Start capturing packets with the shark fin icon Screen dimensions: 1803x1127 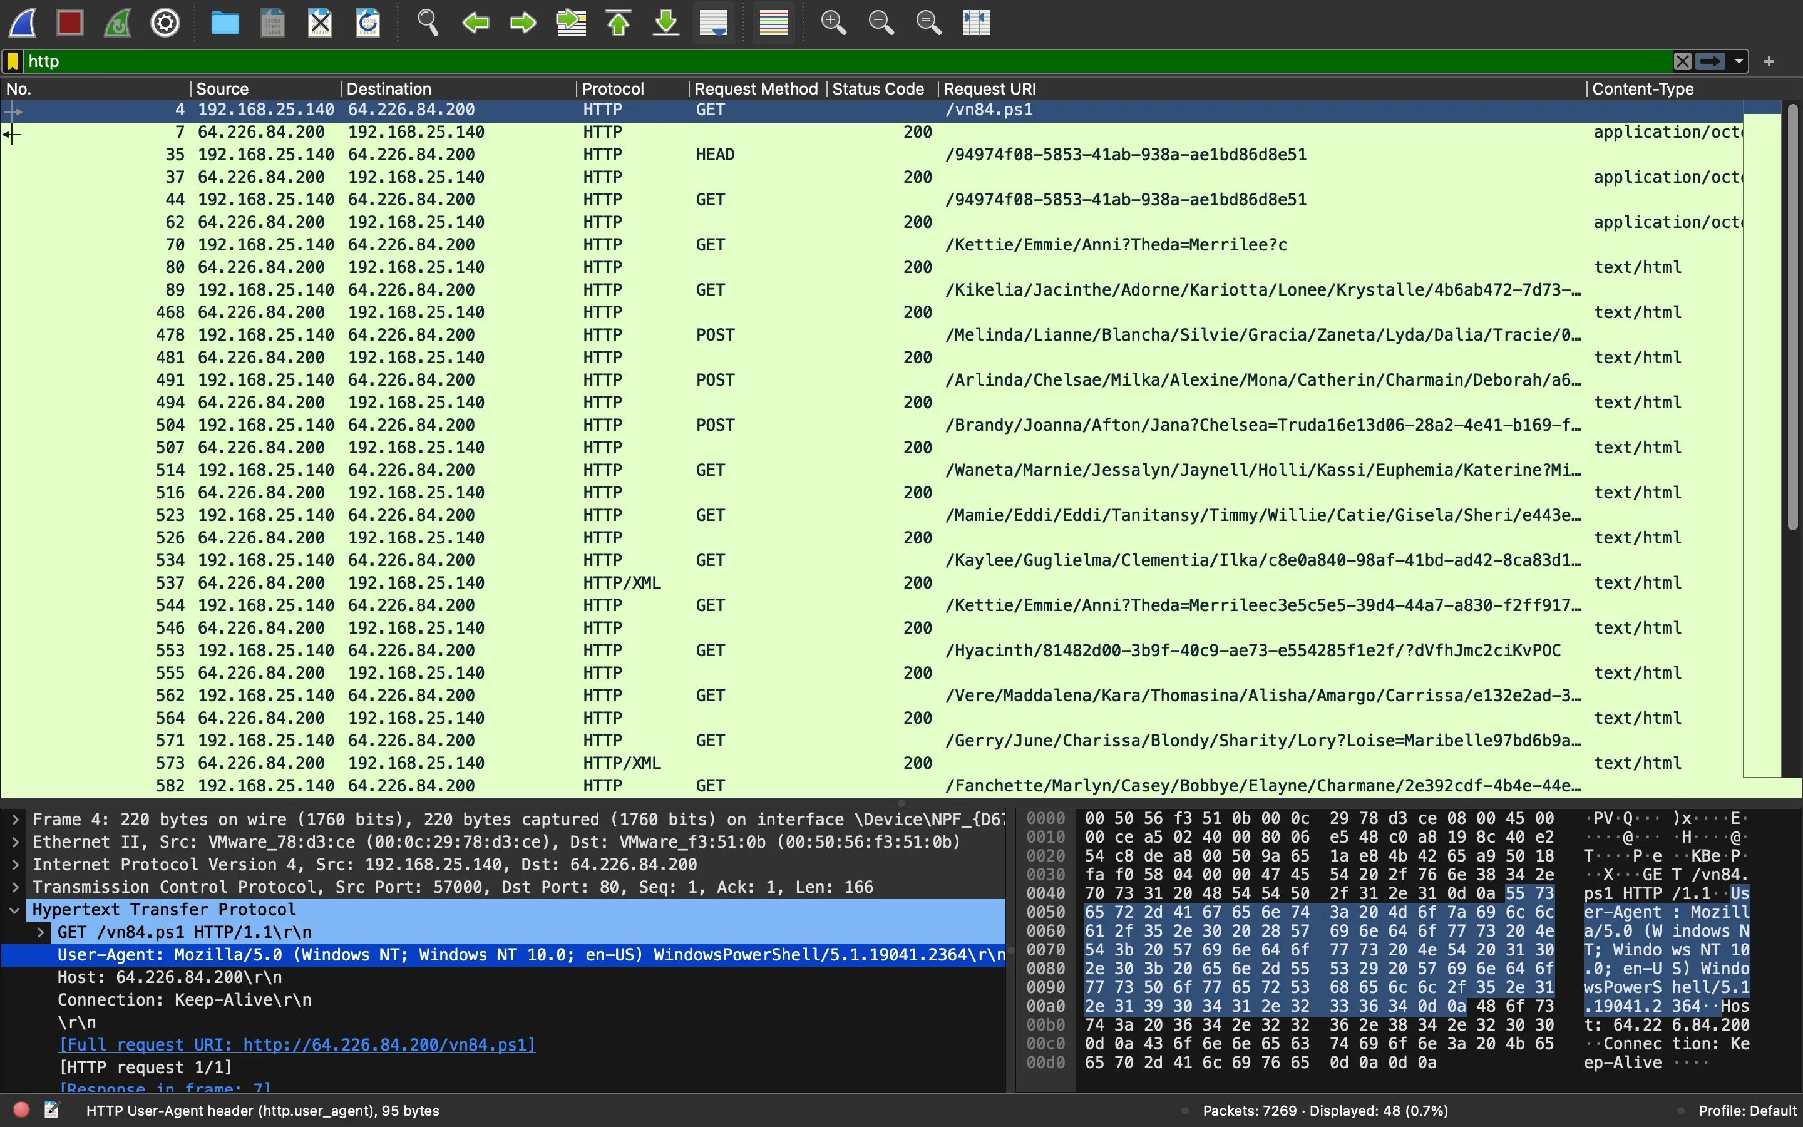(23, 23)
